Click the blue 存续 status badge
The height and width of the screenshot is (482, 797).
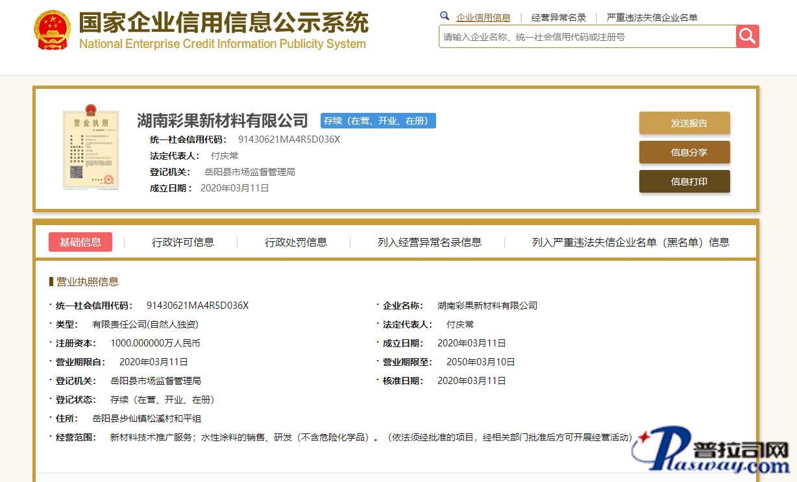378,121
